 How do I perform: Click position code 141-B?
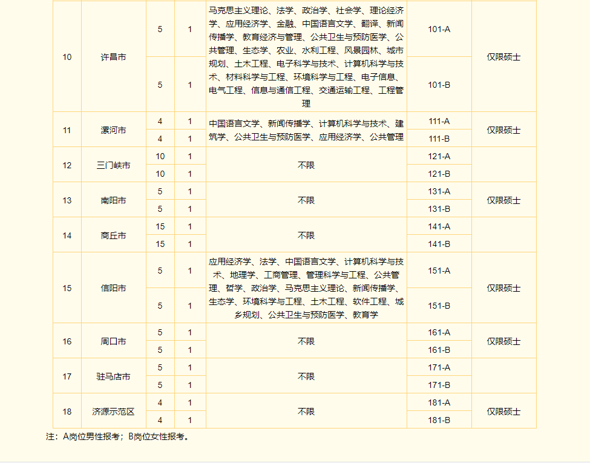(x=439, y=244)
